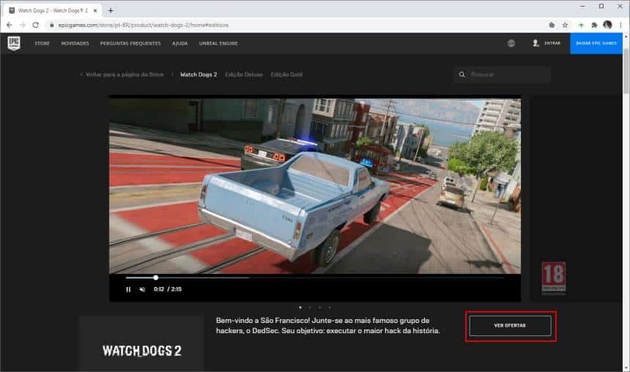Select the third carousel dot

320,308
